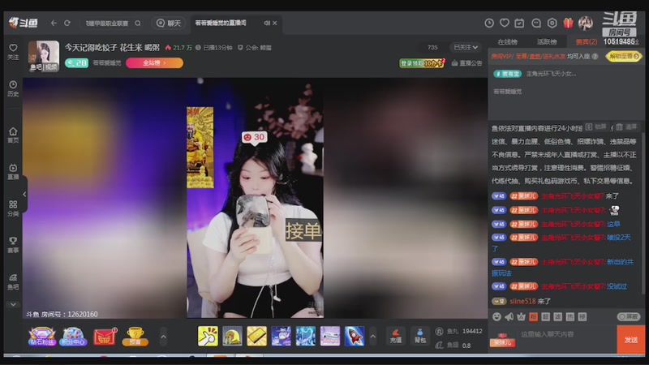This screenshot has height=365, width=649.
Task: Open the red envelope icon
Action: [x=105, y=337]
